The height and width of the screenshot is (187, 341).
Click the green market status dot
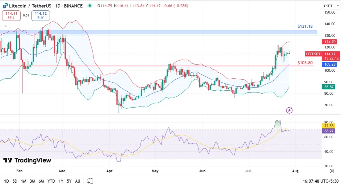[x=90, y=6]
